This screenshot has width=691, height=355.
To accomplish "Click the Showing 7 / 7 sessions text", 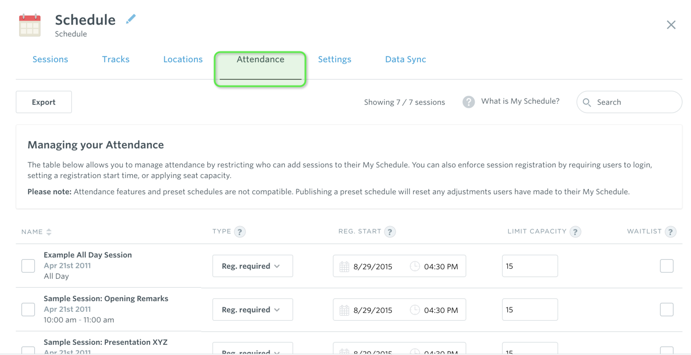I will tap(405, 102).
